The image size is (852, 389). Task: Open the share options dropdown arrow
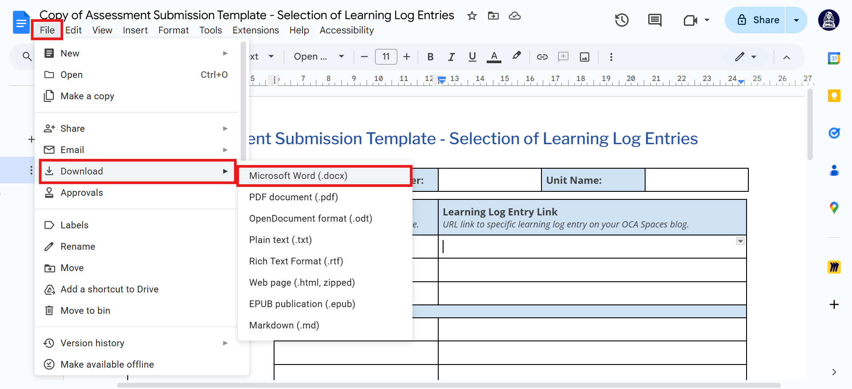[796, 20]
